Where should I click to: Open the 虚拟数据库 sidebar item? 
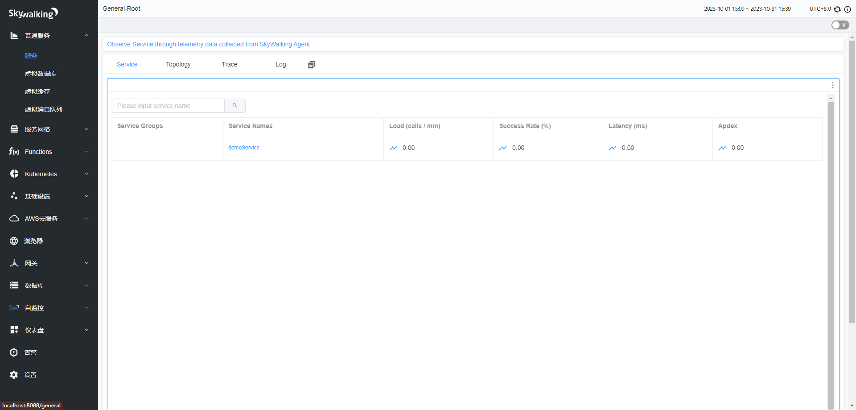(x=41, y=74)
